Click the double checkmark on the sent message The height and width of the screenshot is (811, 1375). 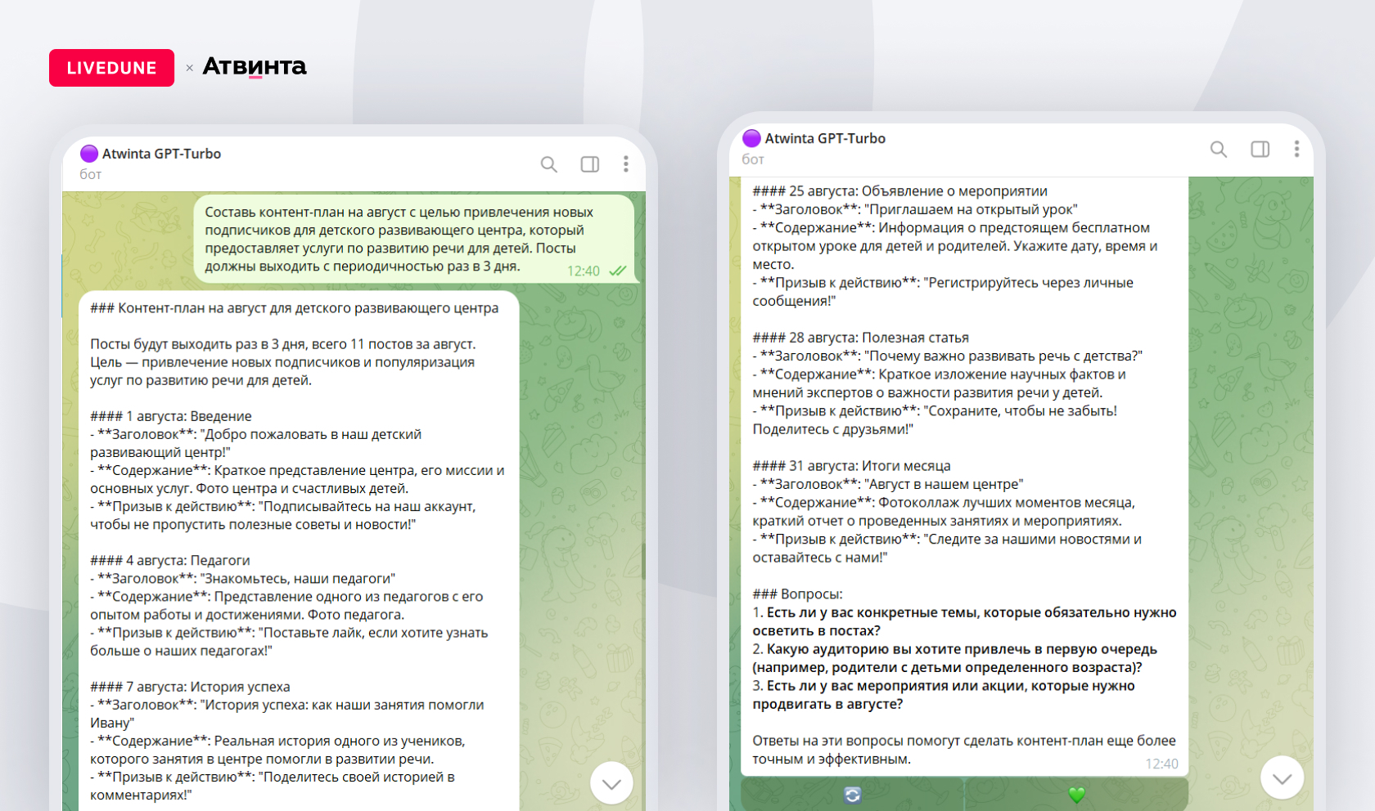618,271
